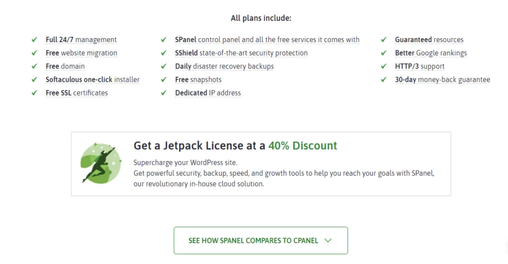Screen dimensions: 508x264
Task: Click the Free website migration link
Action: [x=81, y=53]
